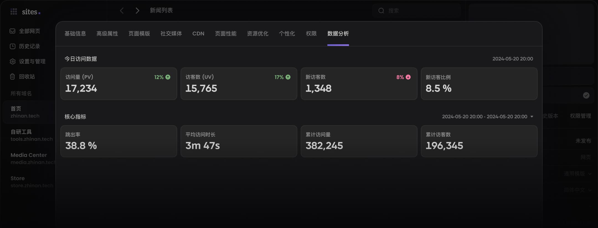Expand the 简体中文 language dropdown
This screenshot has width=598, height=228.
click(x=578, y=190)
